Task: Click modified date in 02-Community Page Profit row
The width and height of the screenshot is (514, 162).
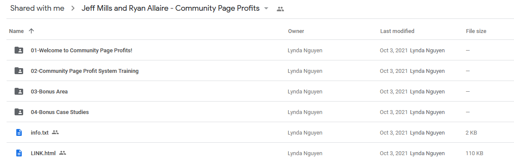Action: (394, 71)
